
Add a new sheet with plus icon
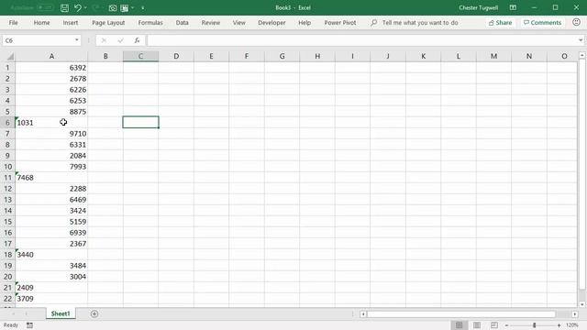[94, 313]
